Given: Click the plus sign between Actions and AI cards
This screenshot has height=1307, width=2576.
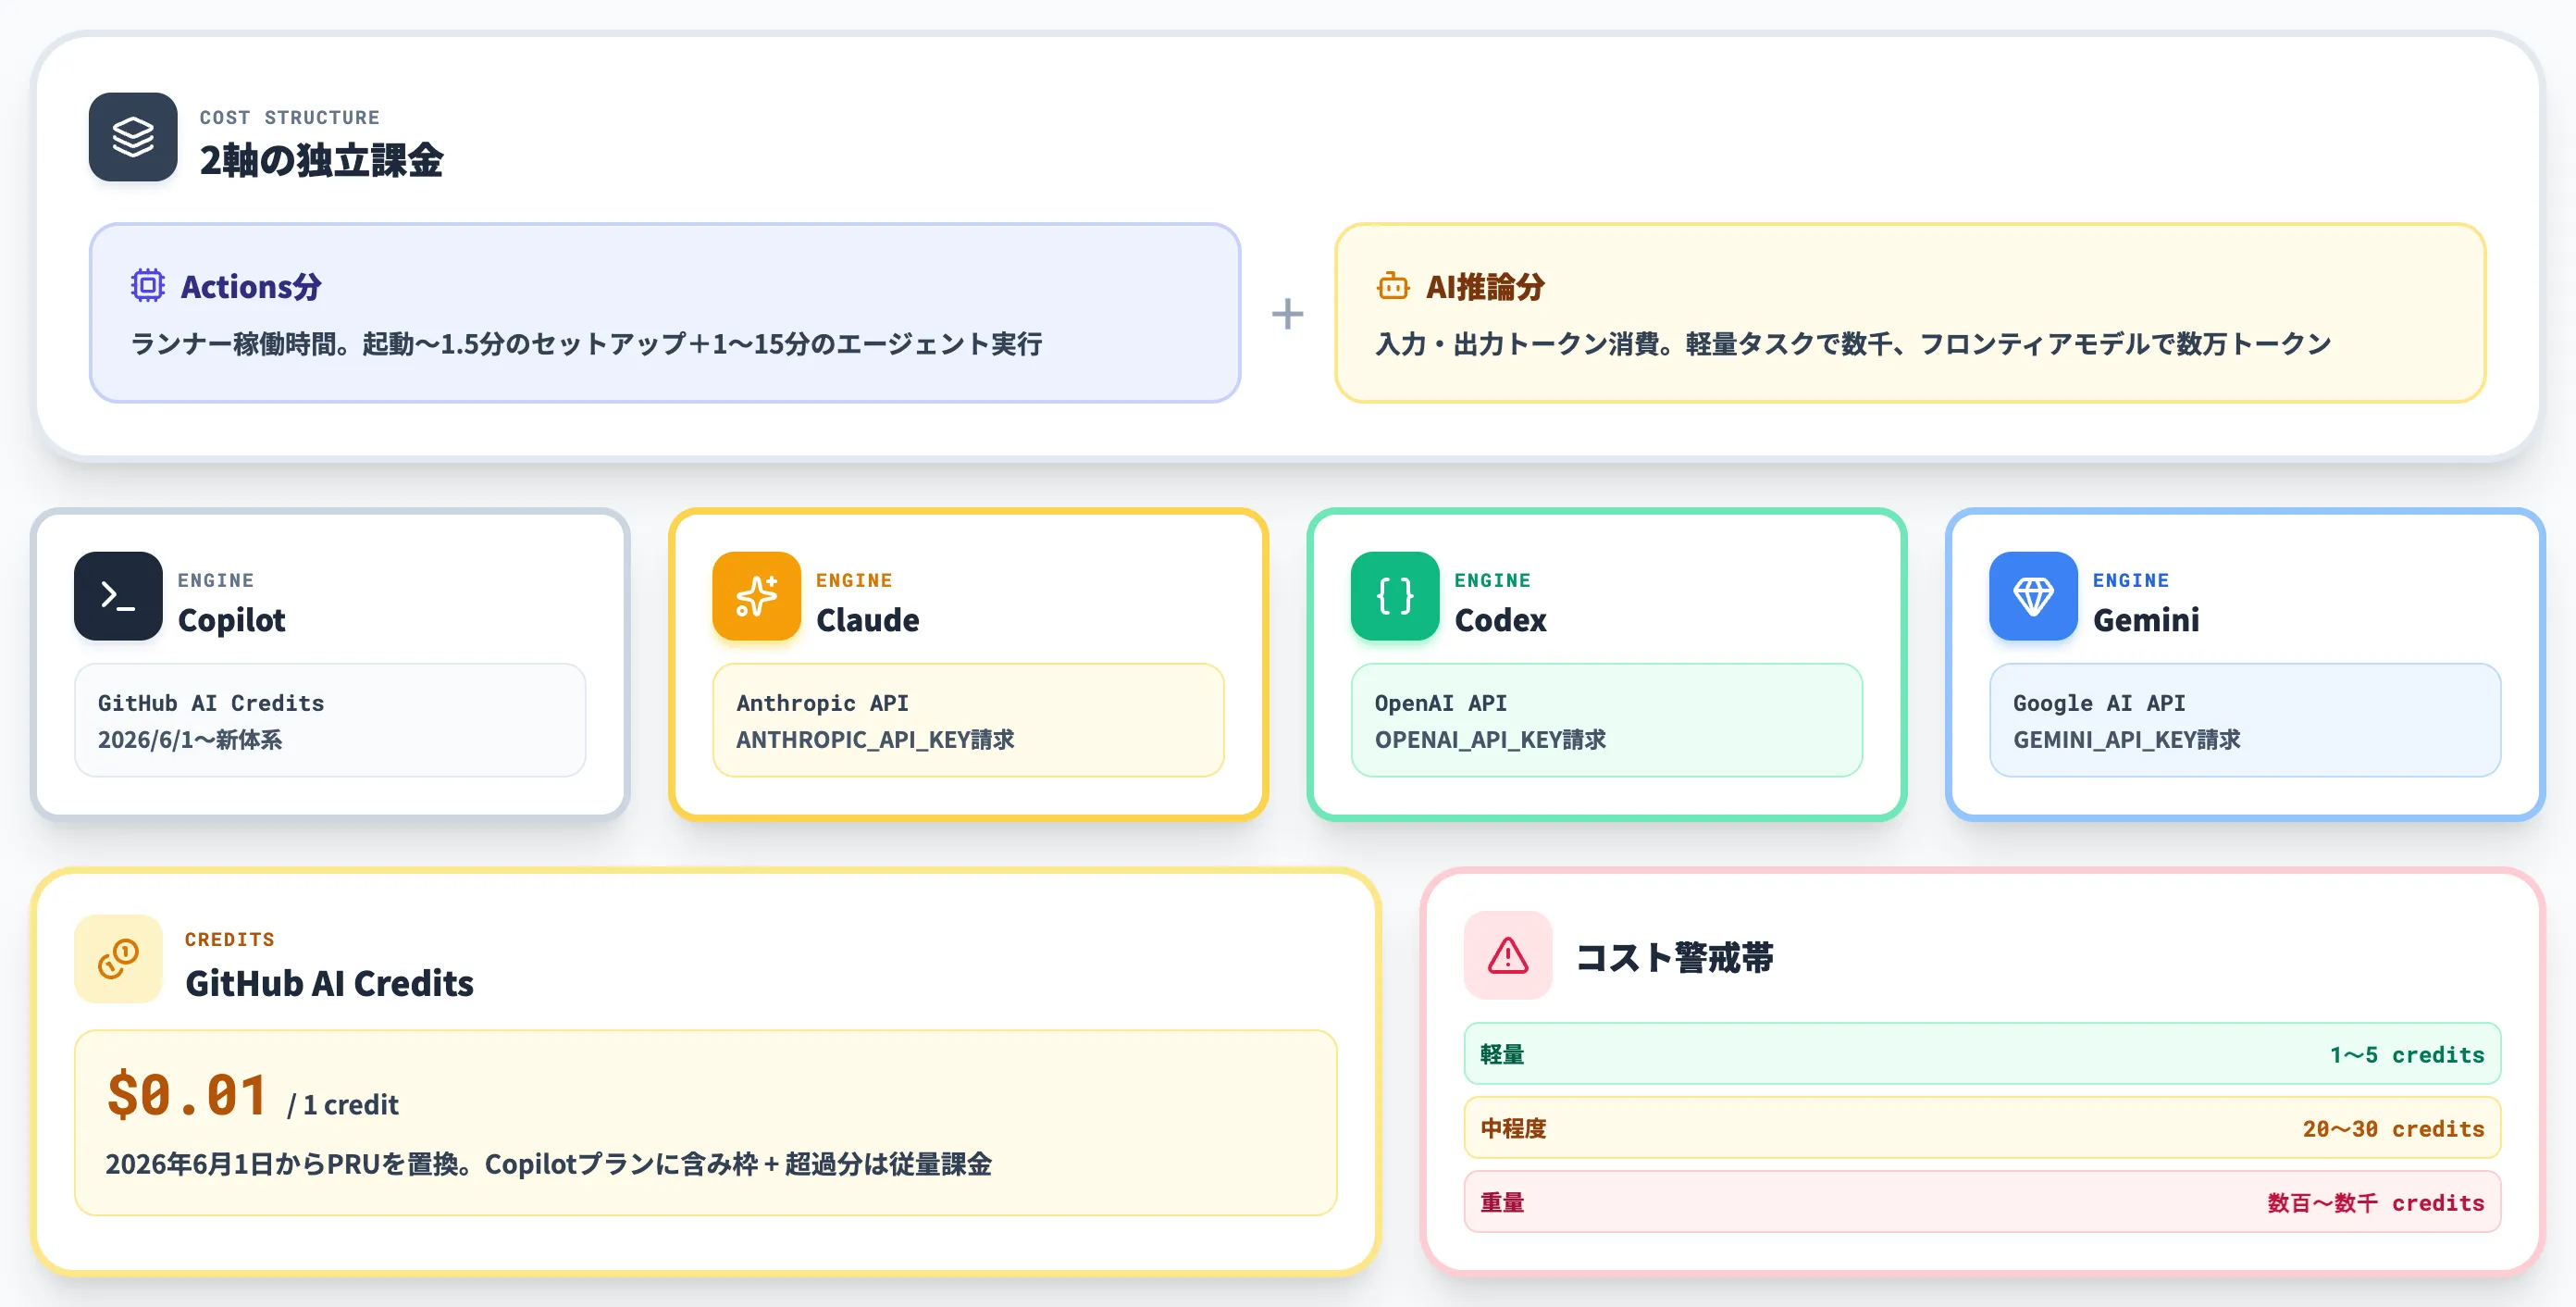Looking at the screenshot, I should (x=1287, y=314).
